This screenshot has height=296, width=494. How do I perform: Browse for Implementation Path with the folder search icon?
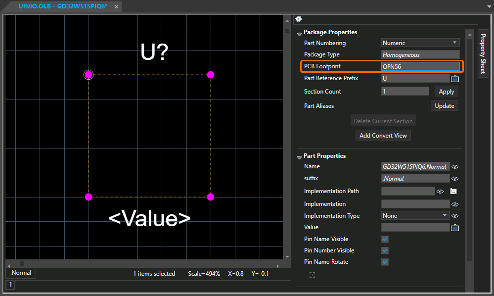pyautogui.click(x=453, y=191)
